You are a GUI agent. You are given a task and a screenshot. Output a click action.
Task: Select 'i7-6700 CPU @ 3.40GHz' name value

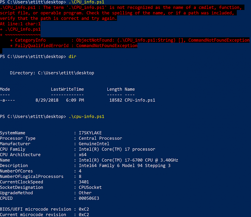pyautogui.click(x=151, y=160)
